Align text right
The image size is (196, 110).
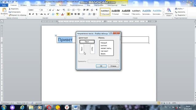[x=75, y=14]
